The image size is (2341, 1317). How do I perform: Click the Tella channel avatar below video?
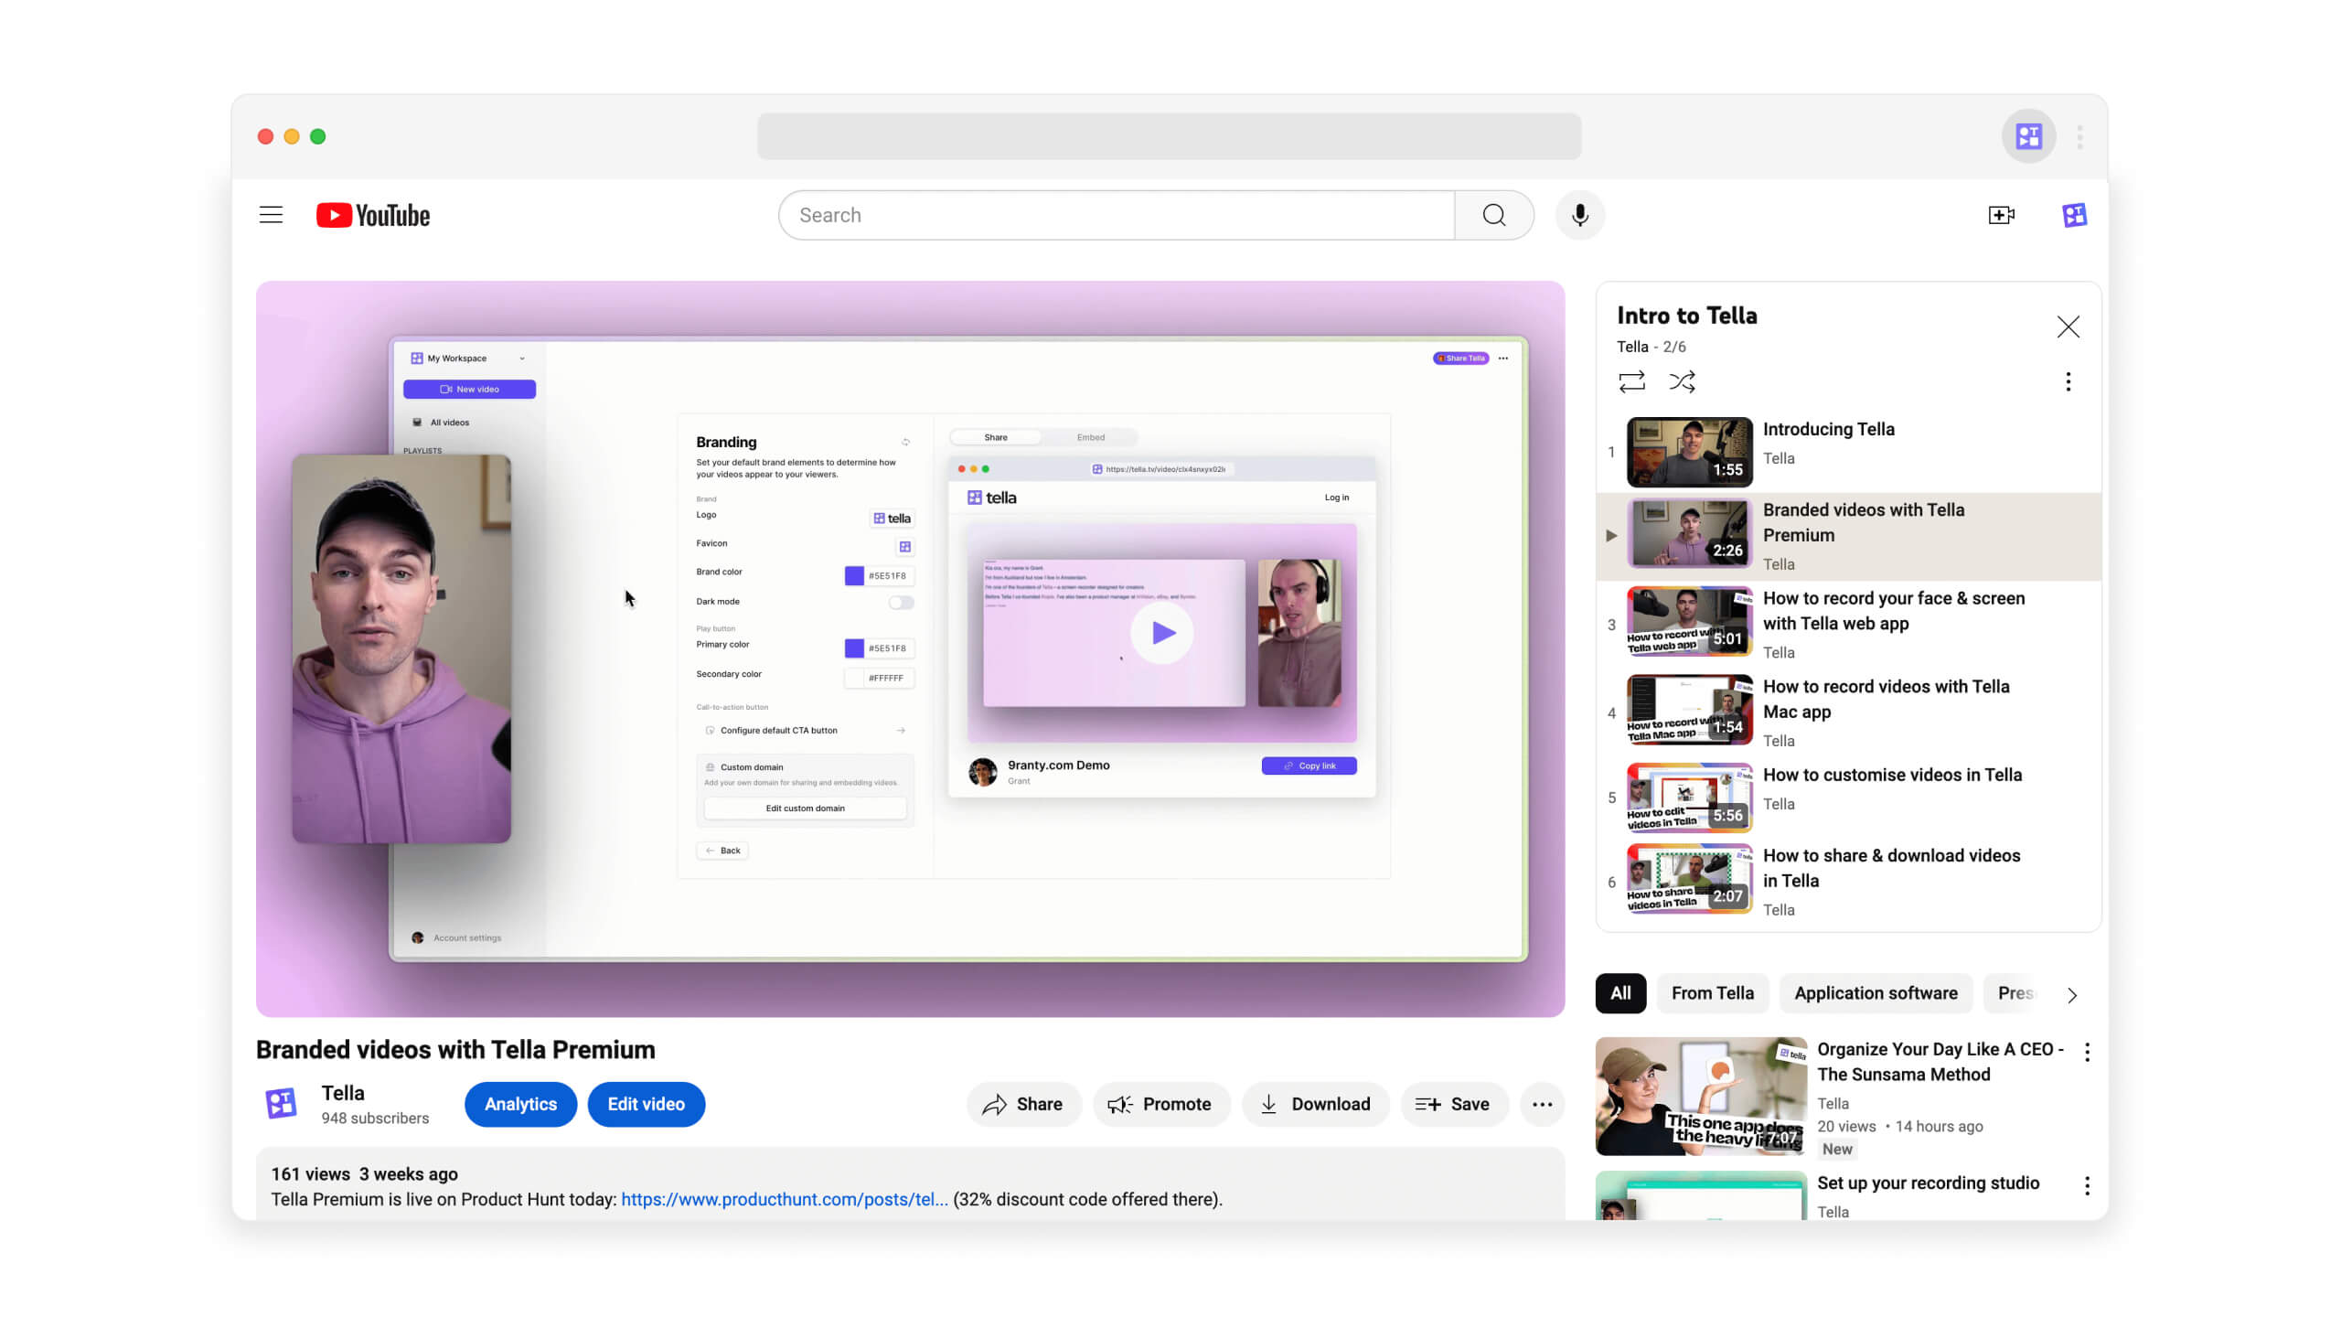281,1103
